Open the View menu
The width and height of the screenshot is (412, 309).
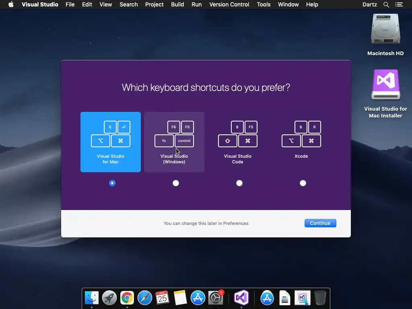coord(106,4)
